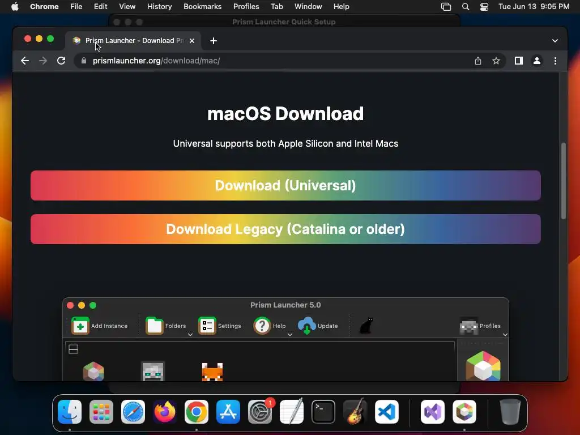Close the Prism Launcher tab
The image size is (580, 435).
(192, 41)
